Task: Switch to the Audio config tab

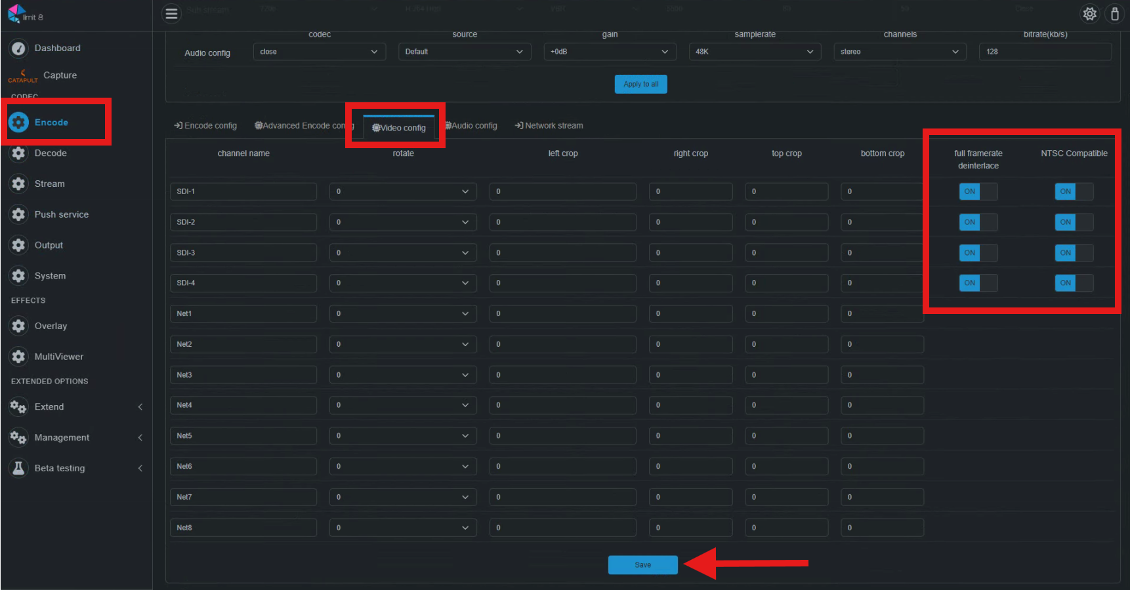Action: [471, 126]
